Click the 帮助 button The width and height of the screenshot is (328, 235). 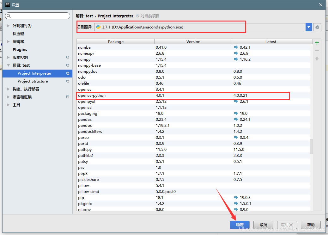click(x=311, y=225)
